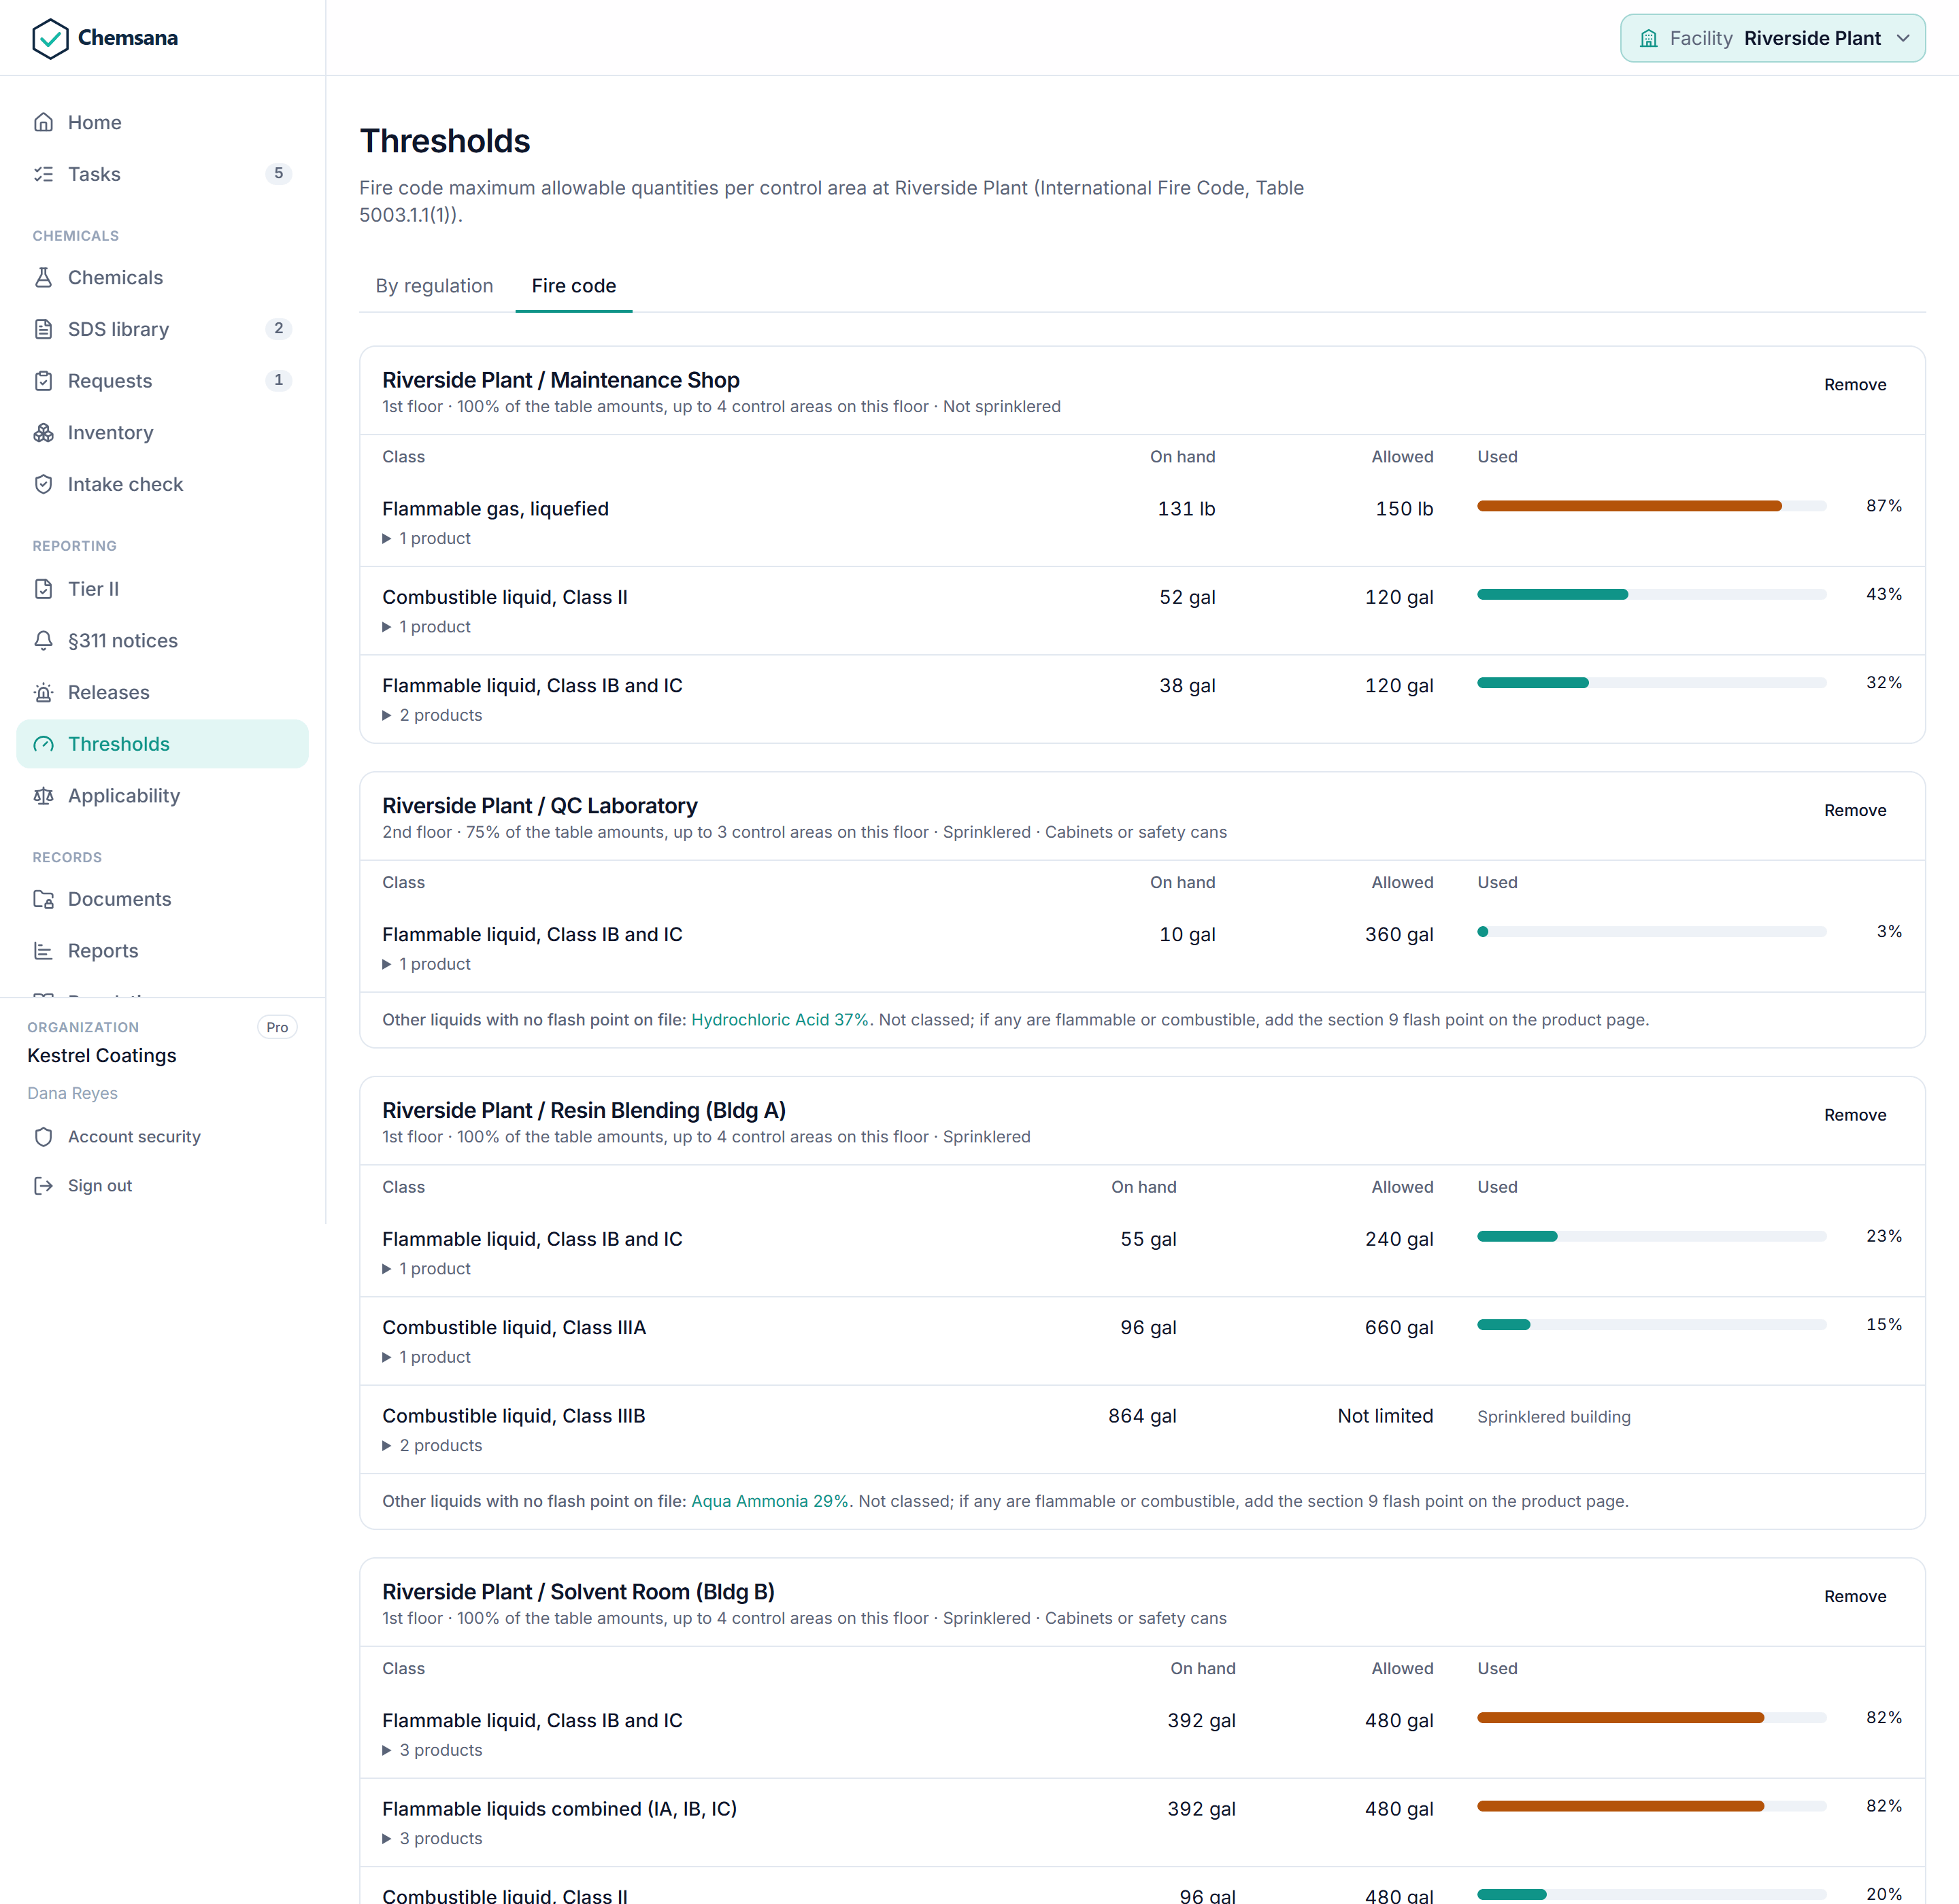Image resolution: width=1959 pixels, height=1904 pixels.
Task: Expand Maintenance Shop Class II 1 product
Action: (426, 627)
